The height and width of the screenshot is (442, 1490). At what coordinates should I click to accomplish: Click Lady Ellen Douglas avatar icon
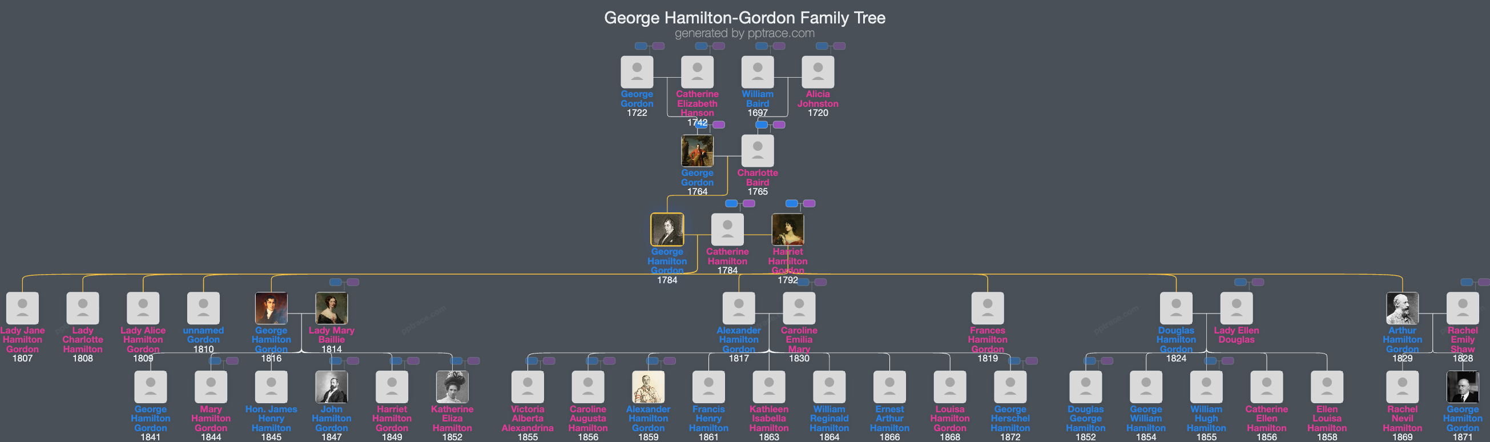point(1236,308)
